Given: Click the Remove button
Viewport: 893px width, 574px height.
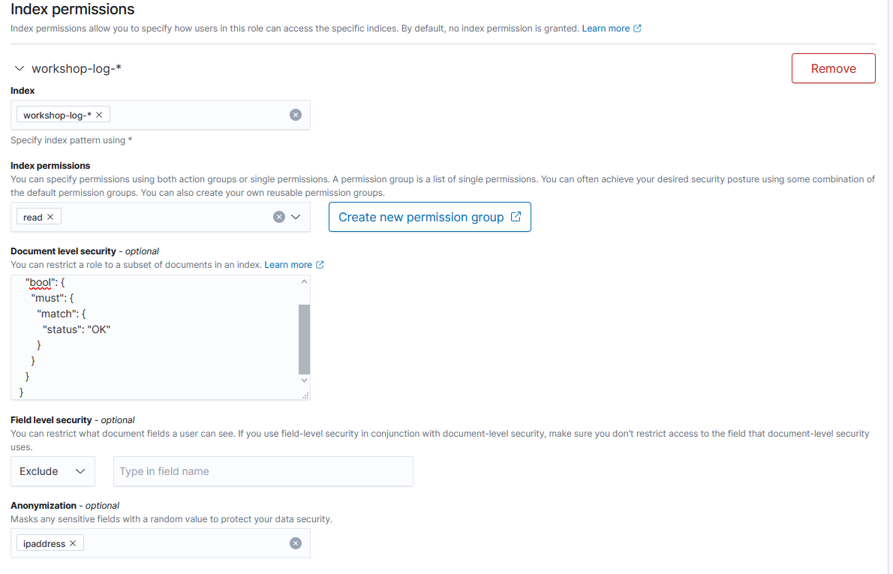Looking at the screenshot, I should click(x=833, y=68).
